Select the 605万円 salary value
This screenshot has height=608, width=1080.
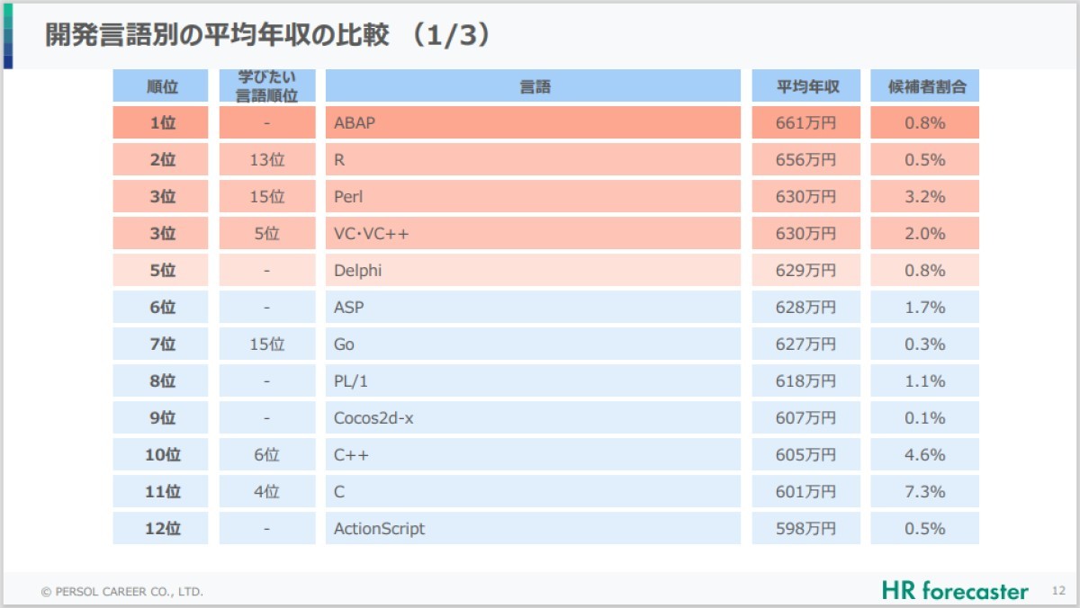tap(806, 454)
